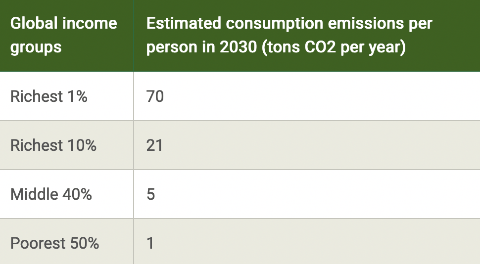The width and height of the screenshot is (480, 264).
Task: Click the '40%' text in the Middle row
Action: (x=77, y=194)
